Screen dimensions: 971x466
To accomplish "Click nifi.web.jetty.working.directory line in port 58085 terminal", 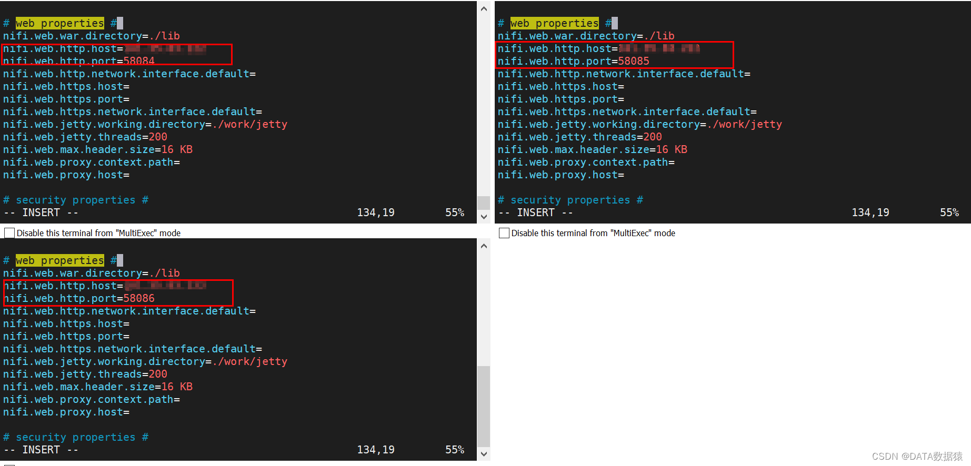I will pos(640,124).
